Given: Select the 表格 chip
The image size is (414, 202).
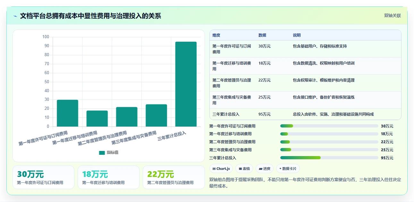Looking at the screenshot, I should pyautogui.click(x=244, y=169).
